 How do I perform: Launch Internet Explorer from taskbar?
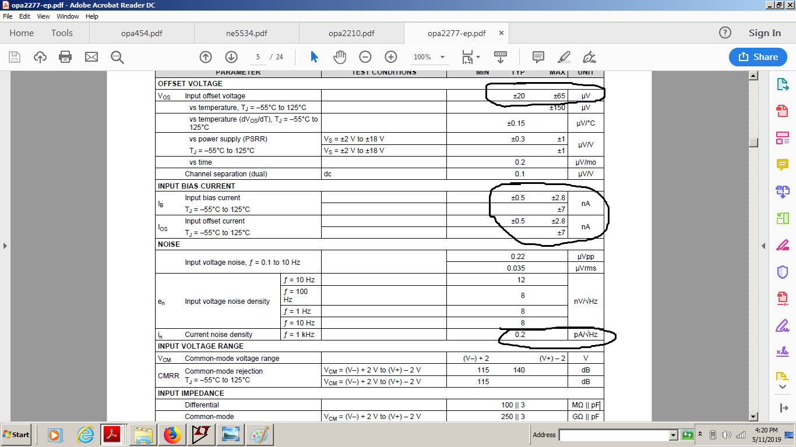point(86,435)
